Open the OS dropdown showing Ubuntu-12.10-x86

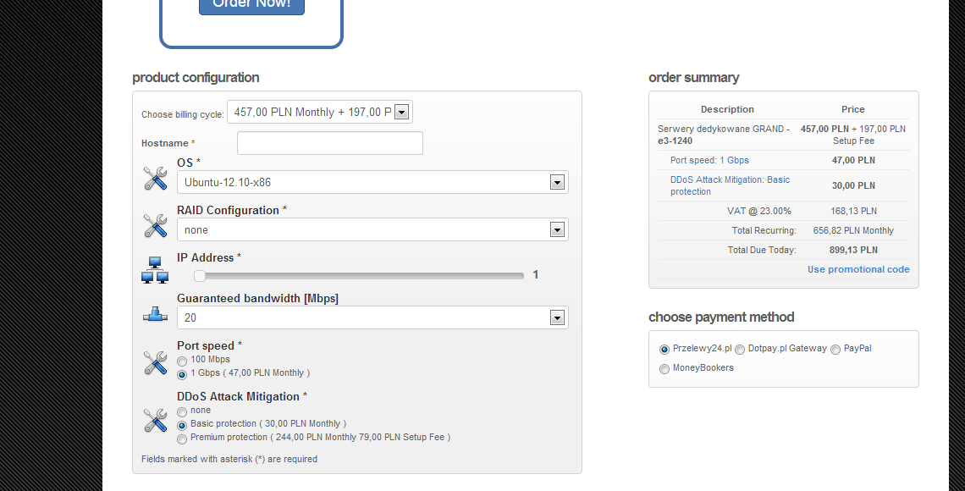pyautogui.click(x=372, y=182)
